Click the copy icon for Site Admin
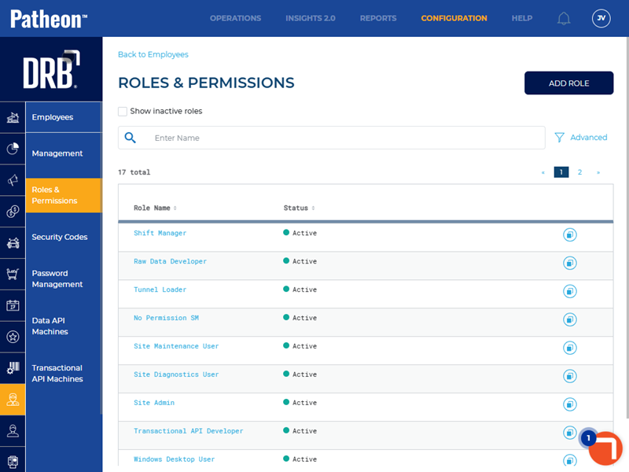 click(570, 404)
